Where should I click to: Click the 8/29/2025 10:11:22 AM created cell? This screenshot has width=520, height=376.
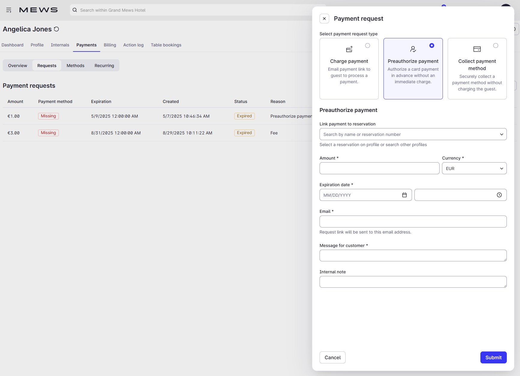click(x=188, y=133)
